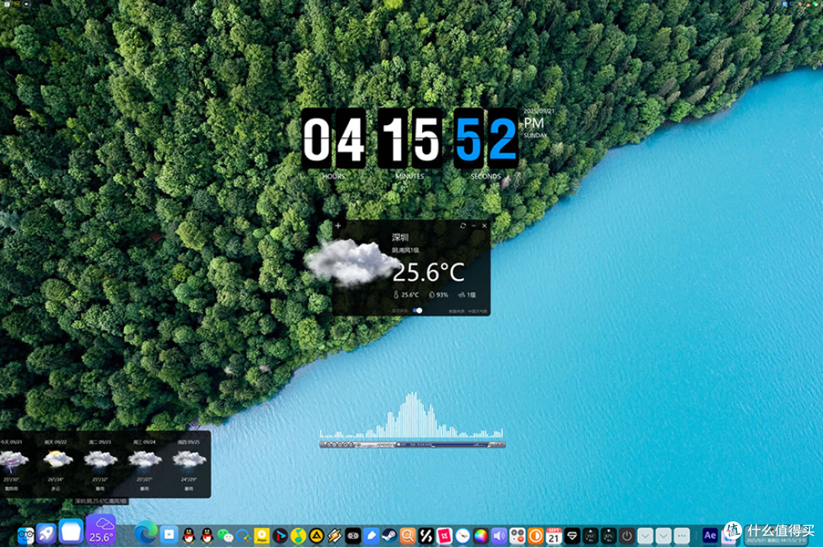The image size is (823, 548).
Task: Click the ellipsis more button in dock
Action: [682, 535]
